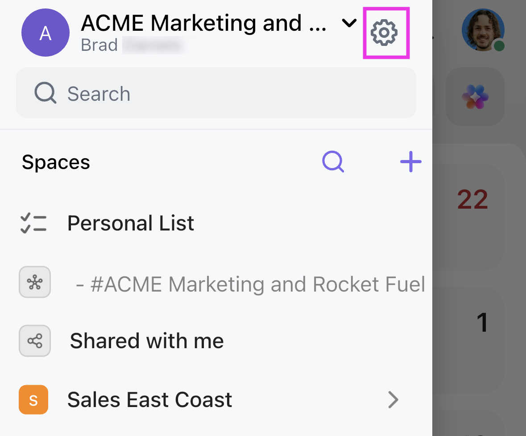Open the Everything space hub icon
The height and width of the screenshot is (436, 526).
pyautogui.click(x=35, y=282)
